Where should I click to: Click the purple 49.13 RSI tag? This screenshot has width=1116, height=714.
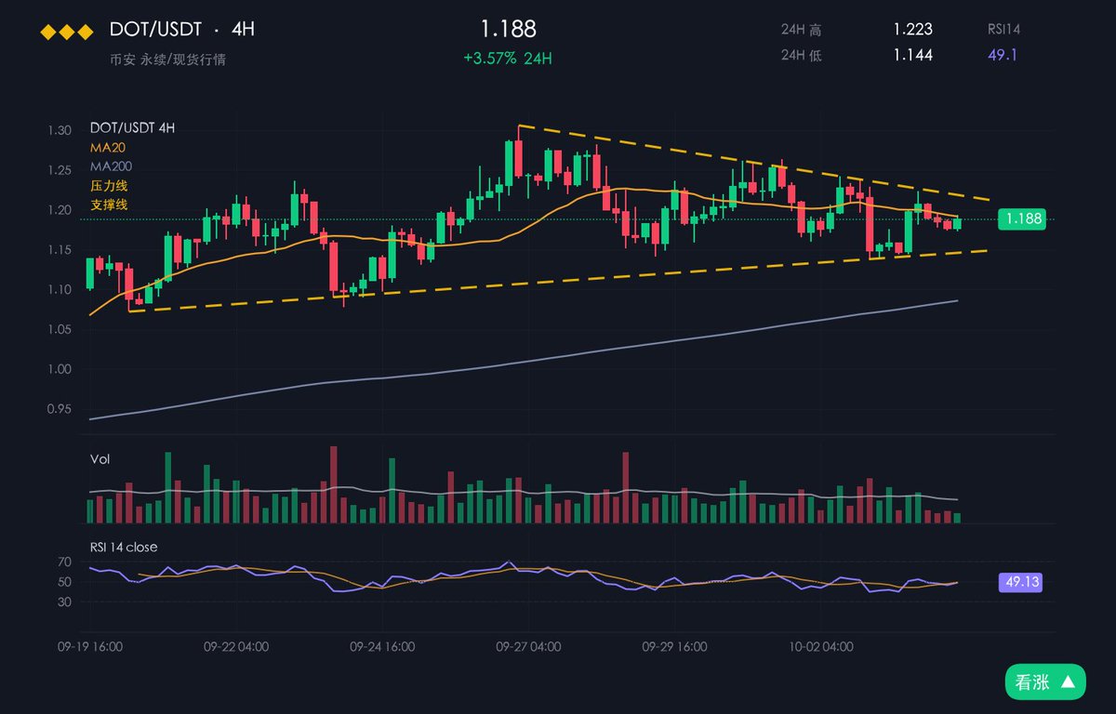tap(1018, 583)
